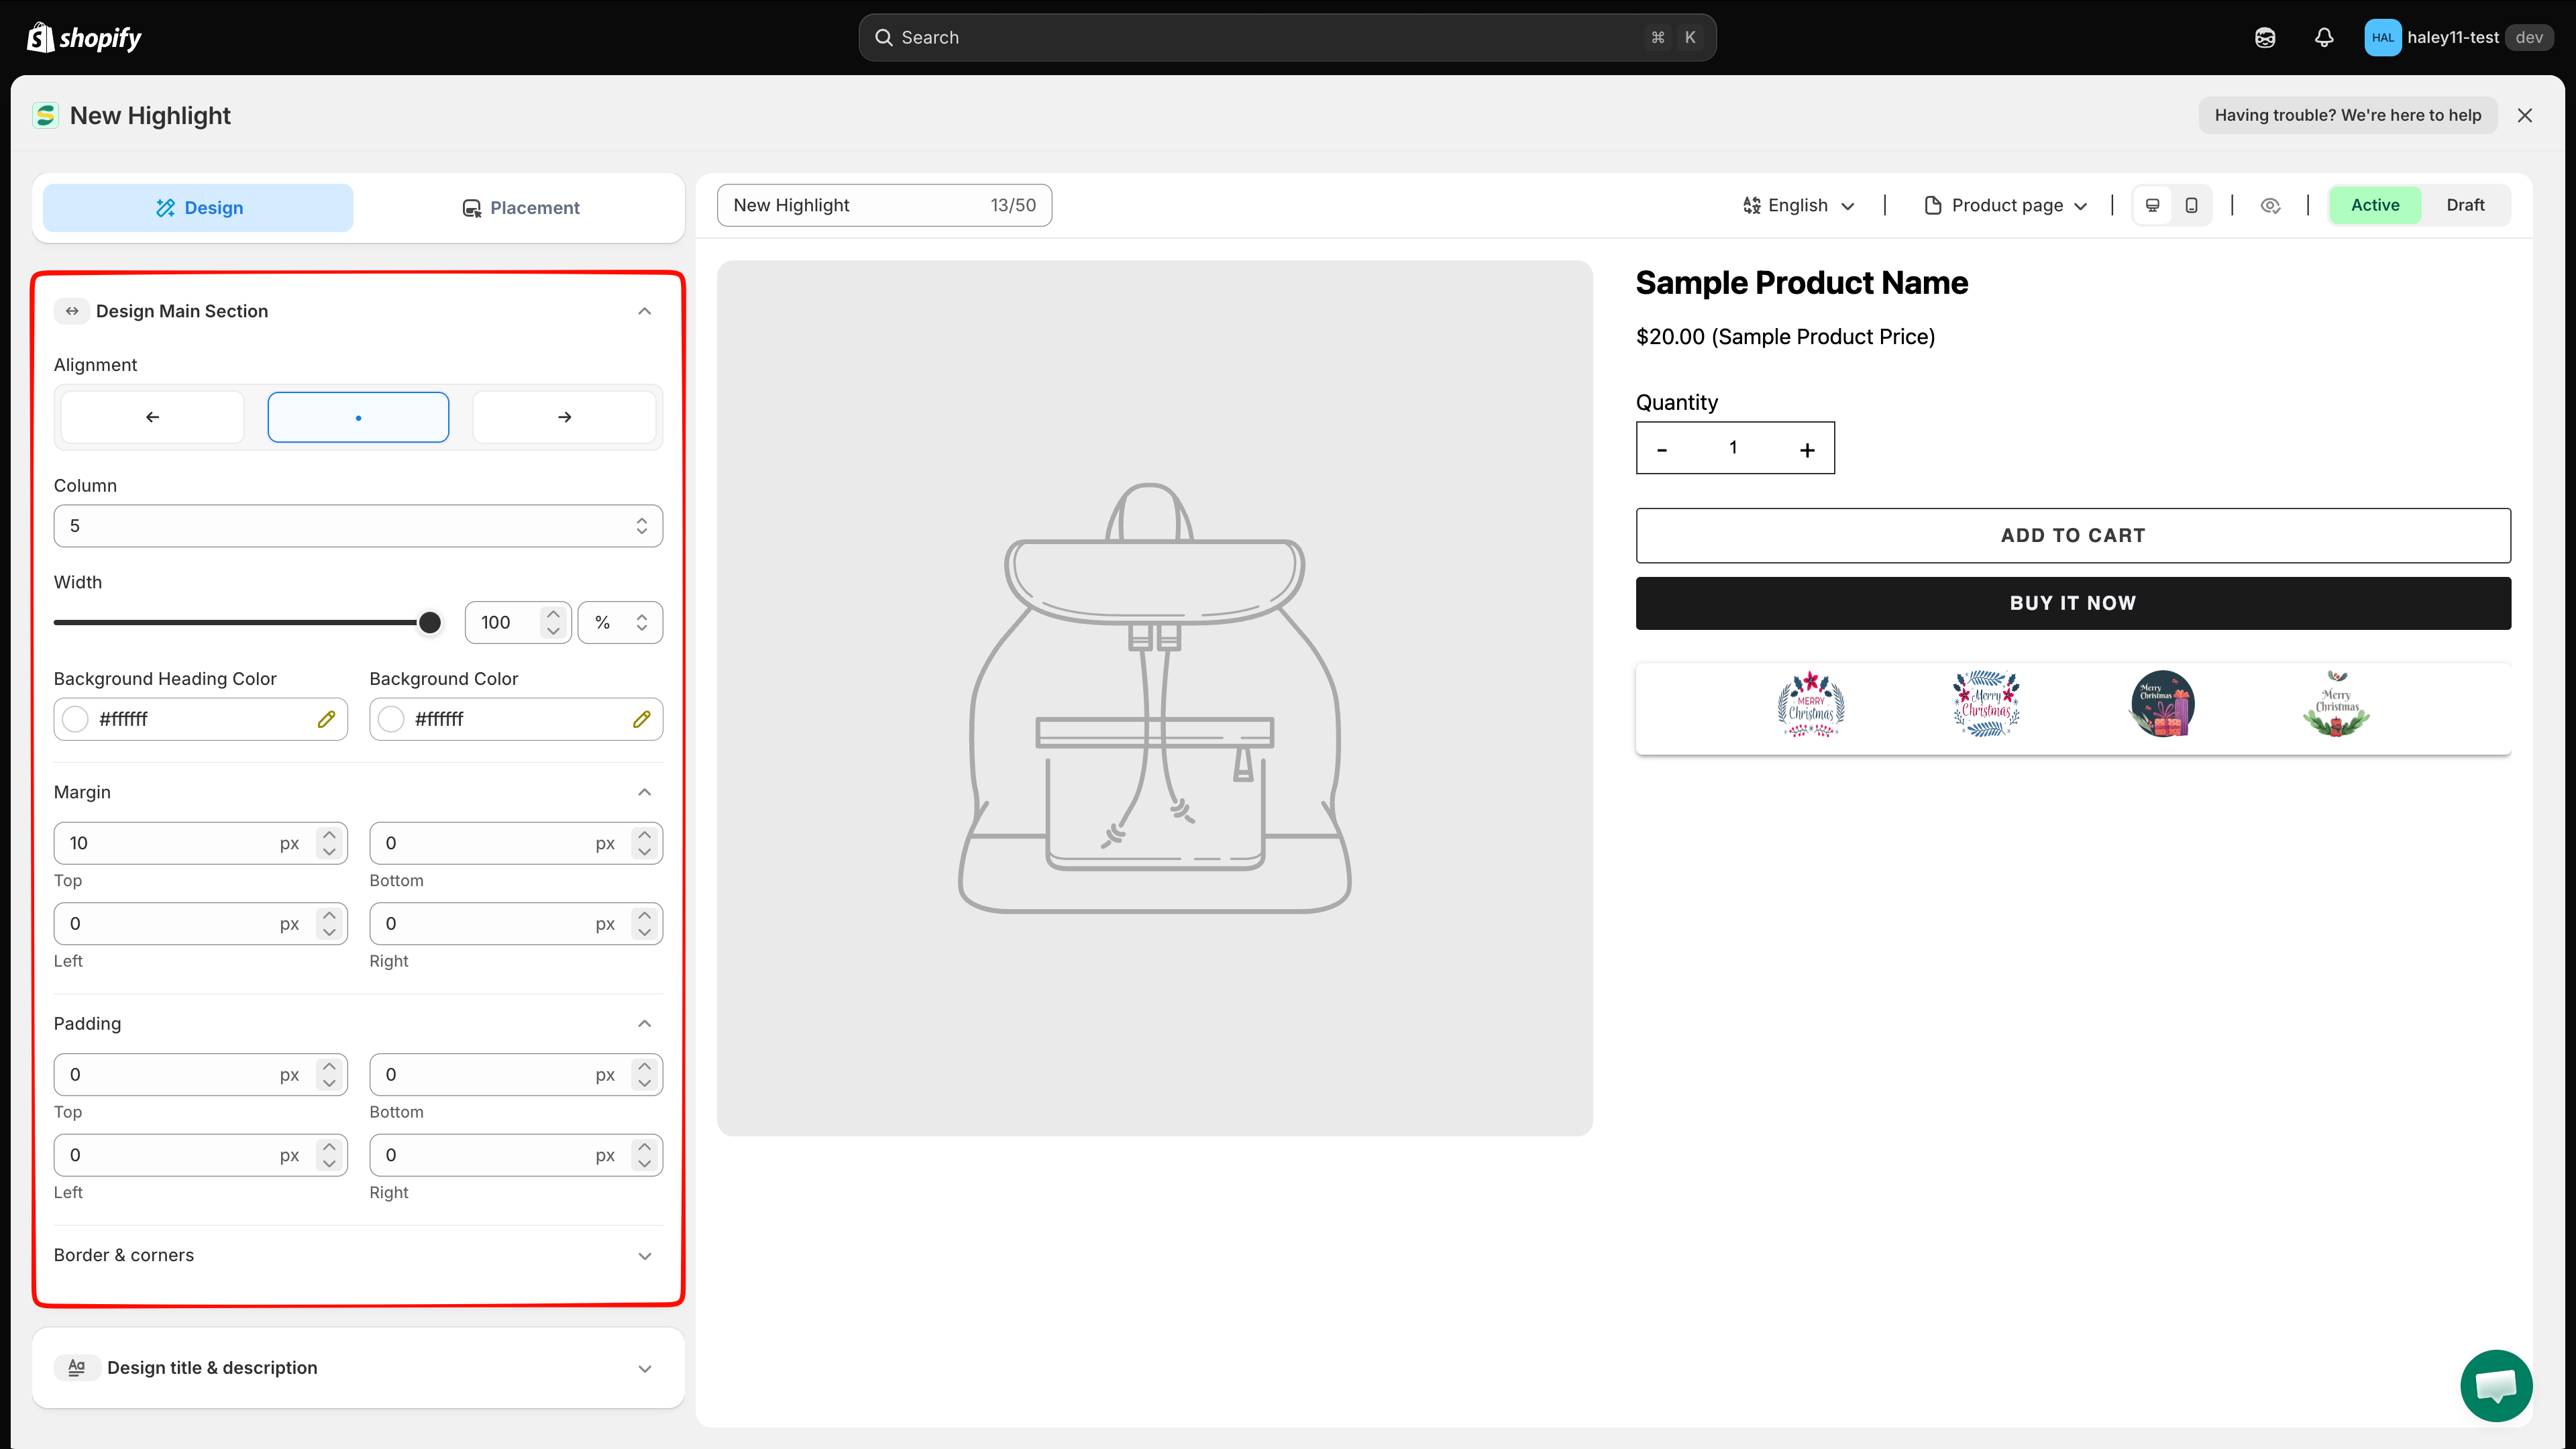Open the Product page dropdown
Screen dimensions: 2576x1449
point(2006,205)
